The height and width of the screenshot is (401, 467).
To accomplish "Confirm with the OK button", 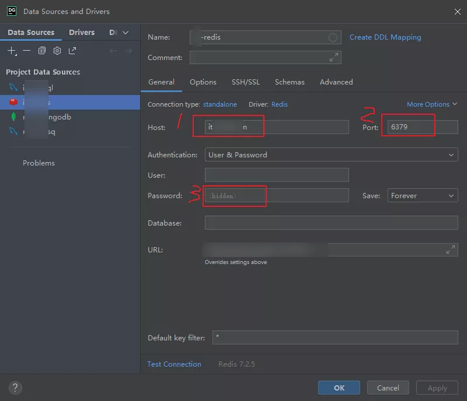I will pos(339,388).
